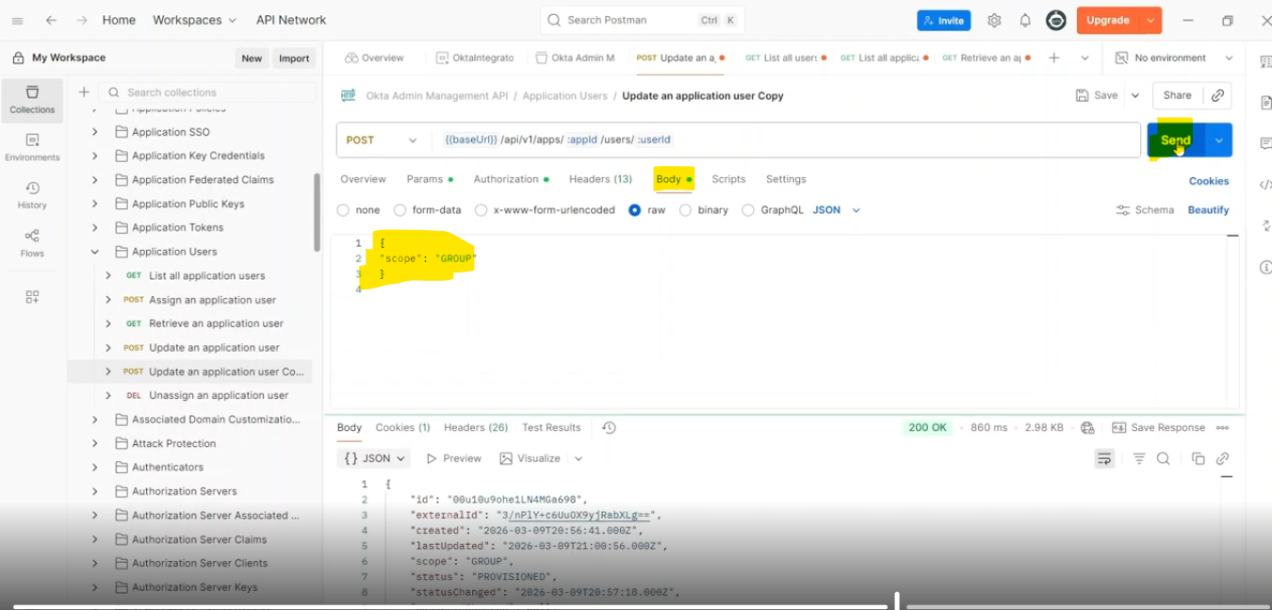Open the POST method dropdown
The width and height of the screenshot is (1272, 610).
381,140
